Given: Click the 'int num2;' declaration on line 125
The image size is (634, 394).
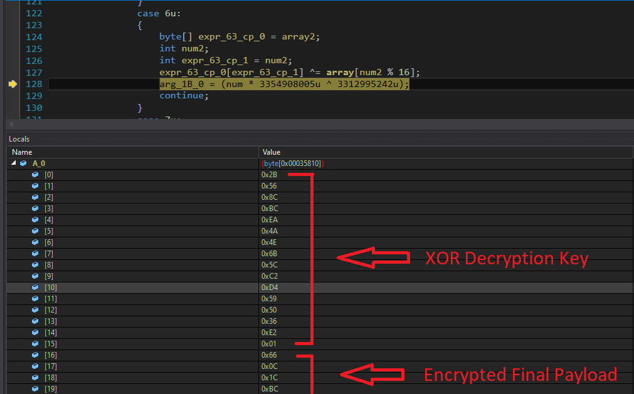Looking at the screenshot, I should [x=184, y=48].
